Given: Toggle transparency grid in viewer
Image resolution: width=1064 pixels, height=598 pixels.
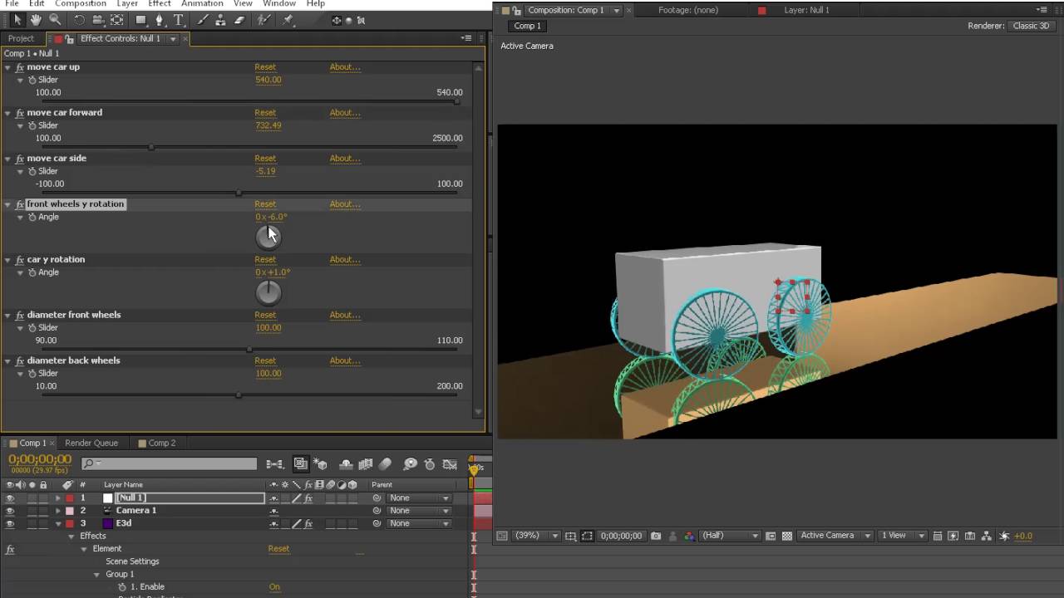Looking at the screenshot, I should (786, 536).
